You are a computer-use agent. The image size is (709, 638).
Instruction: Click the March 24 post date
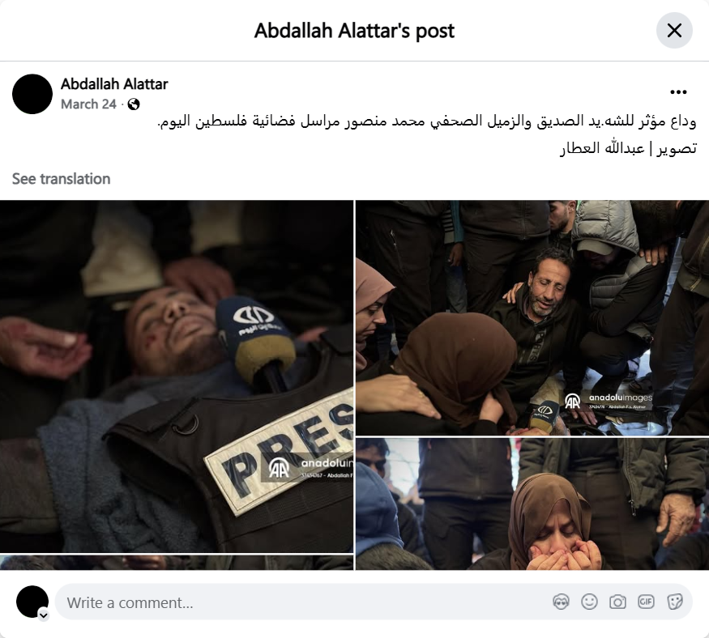[88, 104]
